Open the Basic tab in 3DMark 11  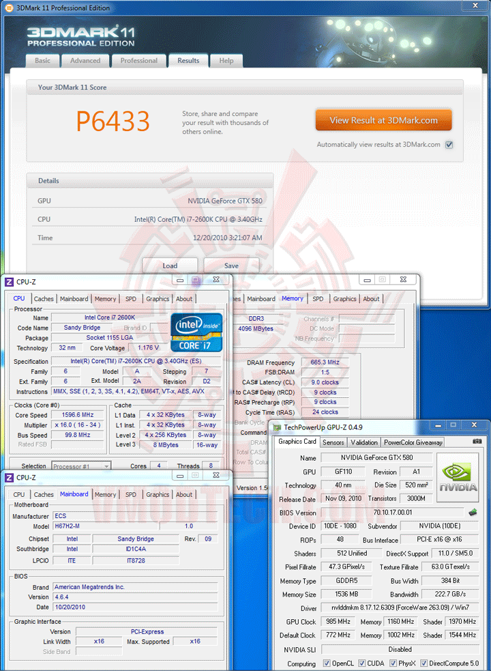pos(42,61)
